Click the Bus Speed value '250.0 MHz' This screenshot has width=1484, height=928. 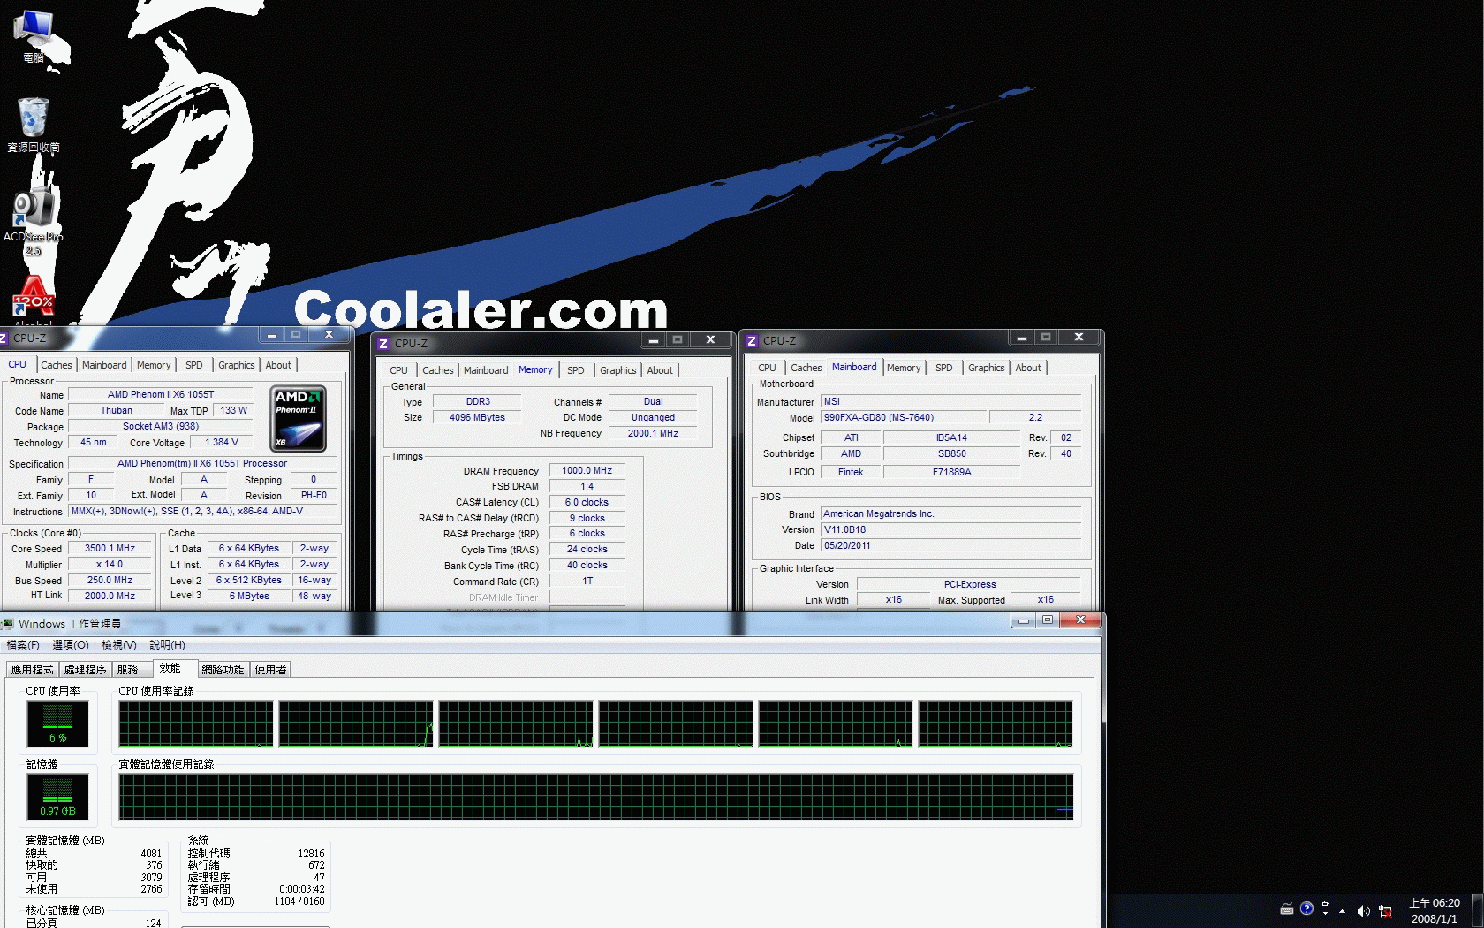(110, 581)
